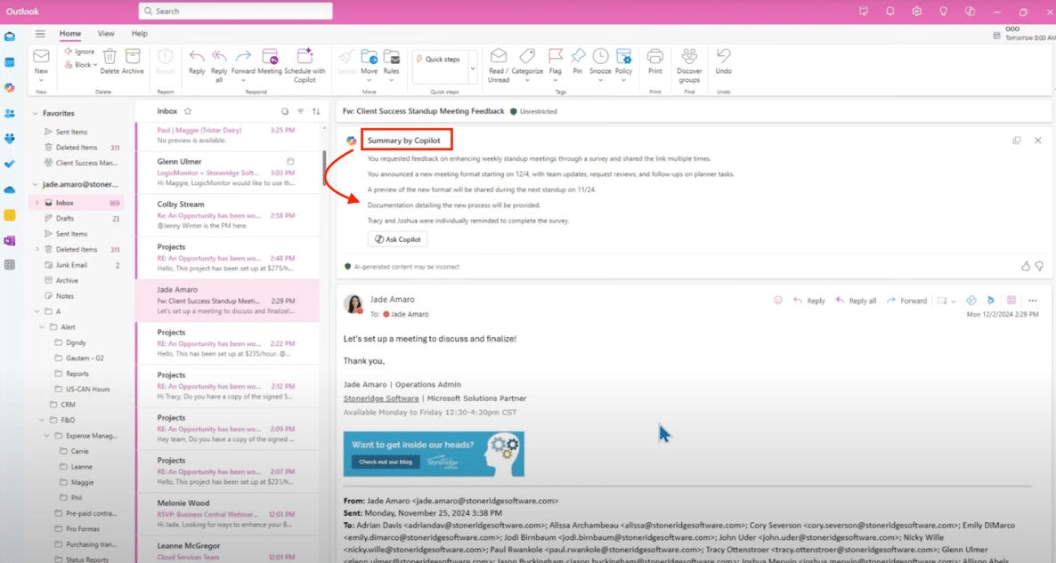The image size is (1056, 563).
Task: Click the Forward icon in ribbon
Action: click(243, 56)
